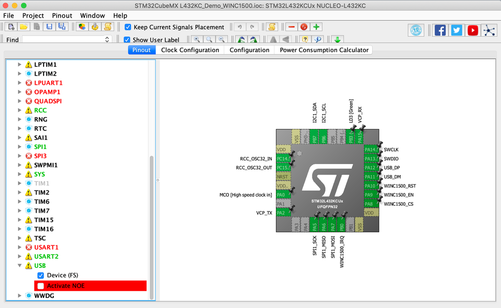Screen dimensions: 501x308
Task: Select the RTC tree item
Action: click(x=40, y=128)
